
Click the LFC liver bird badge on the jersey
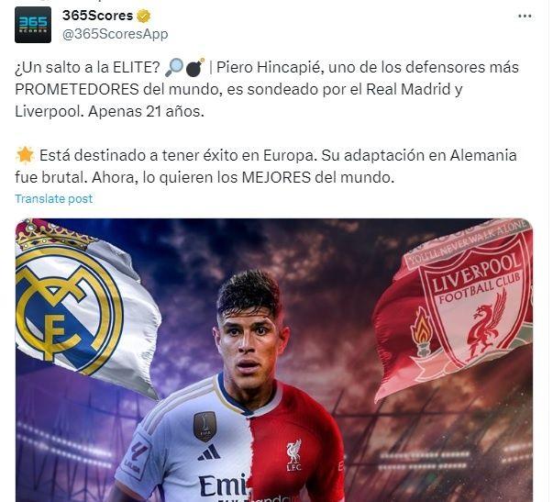point(293,454)
